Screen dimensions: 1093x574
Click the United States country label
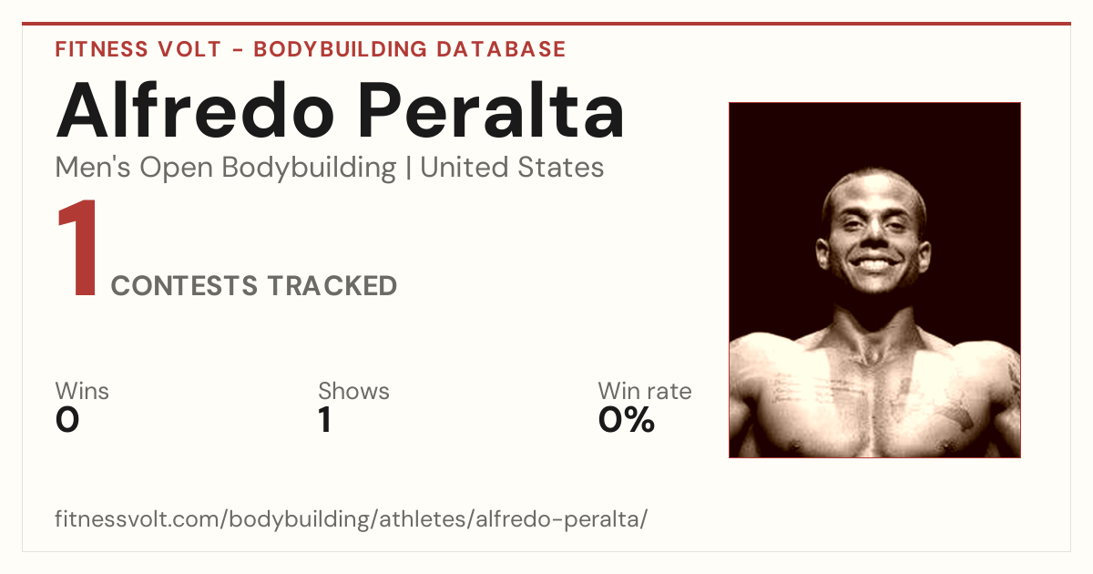pos(512,168)
